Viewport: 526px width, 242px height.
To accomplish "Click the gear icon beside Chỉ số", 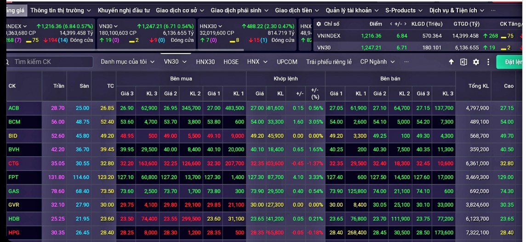I will click(x=319, y=24).
